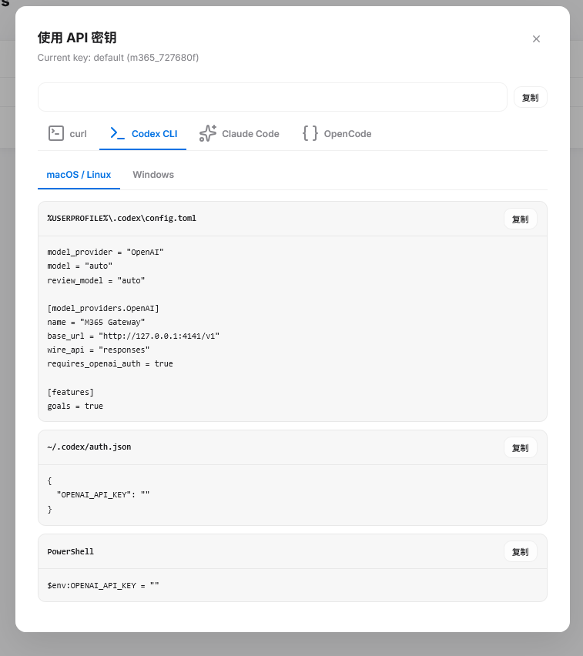Click the curl terminal icon
The width and height of the screenshot is (583, 656).
coord(56,133)
